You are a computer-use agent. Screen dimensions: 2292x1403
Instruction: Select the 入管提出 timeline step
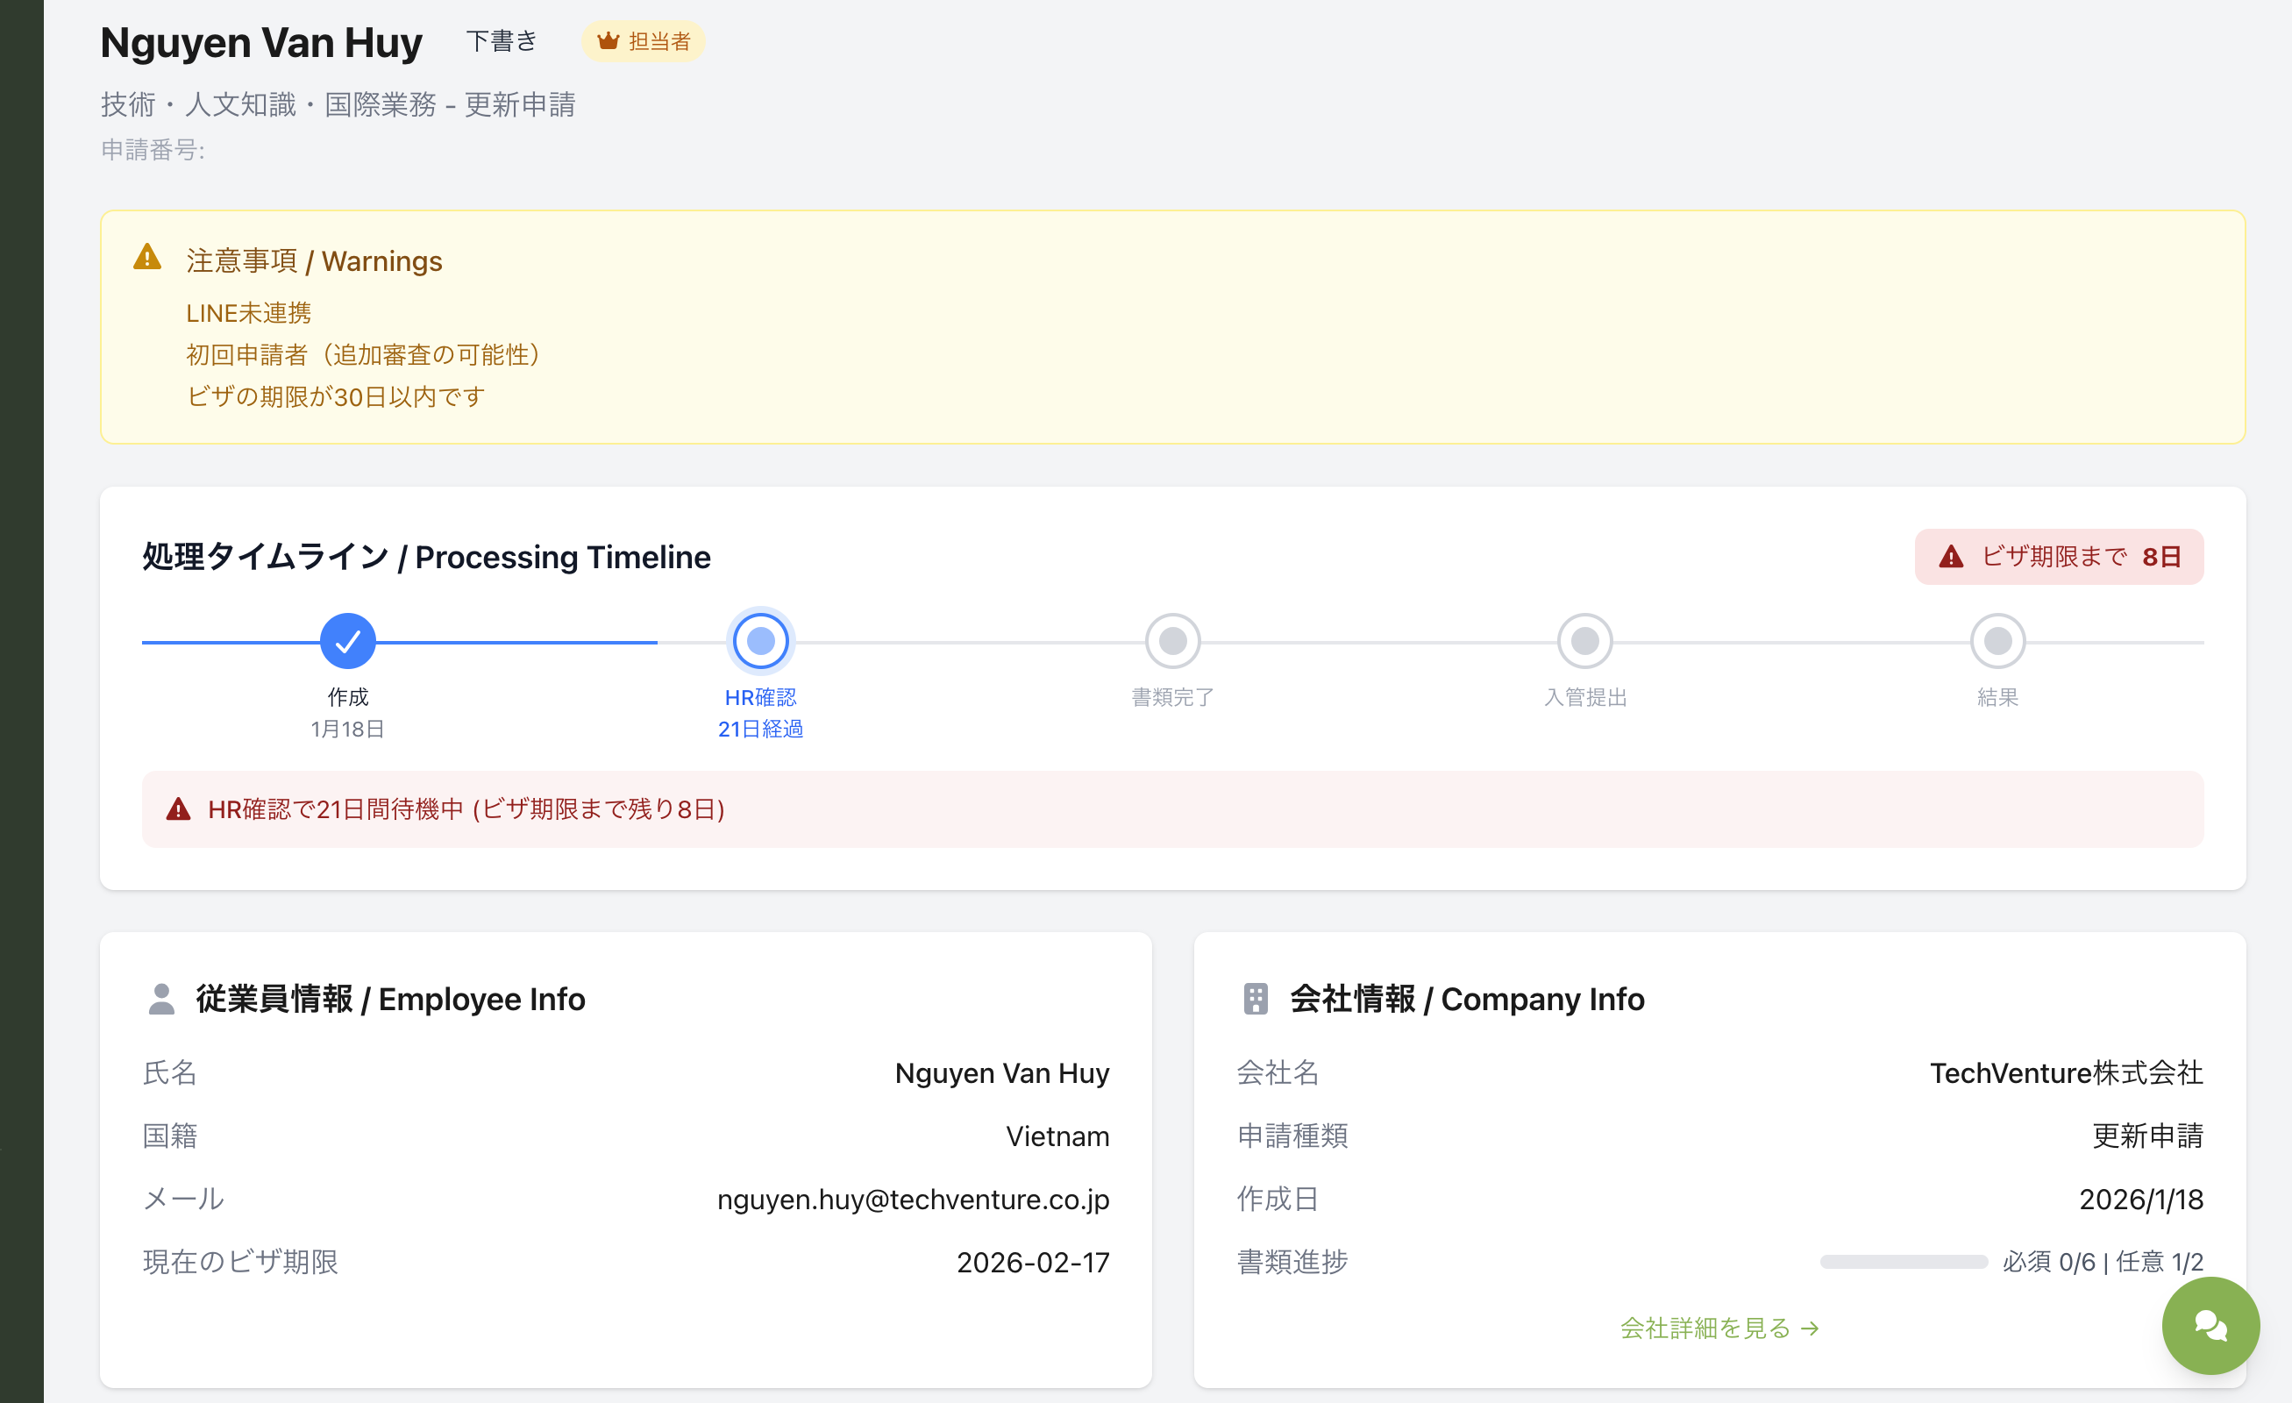(x=1584, y=641)
